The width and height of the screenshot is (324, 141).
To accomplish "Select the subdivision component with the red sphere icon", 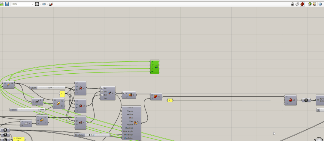I will [x=290, y=100].
